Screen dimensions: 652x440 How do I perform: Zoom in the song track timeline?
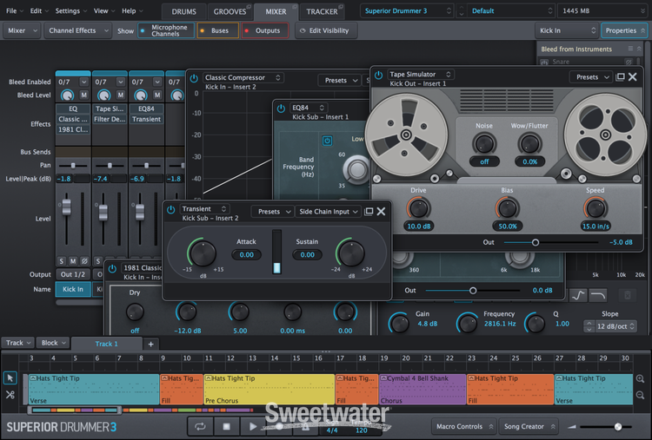coord(641,379)
